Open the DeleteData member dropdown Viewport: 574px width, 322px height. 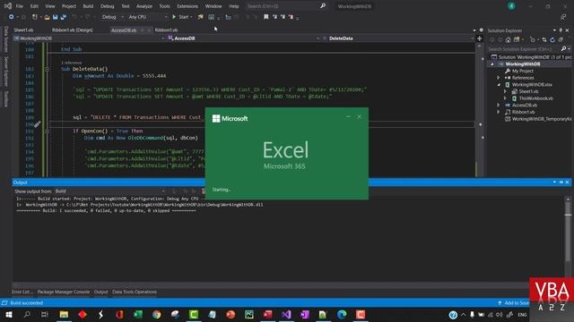(397, 38)
